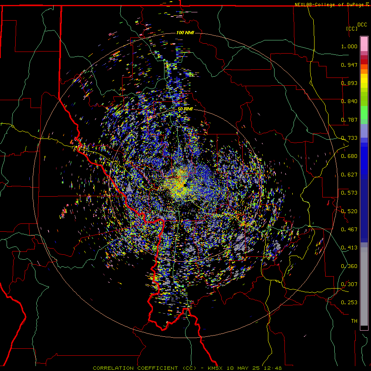Click the 0.413 legend value
371x371 pixels.
pyautogui.click(x=349, y=248)
